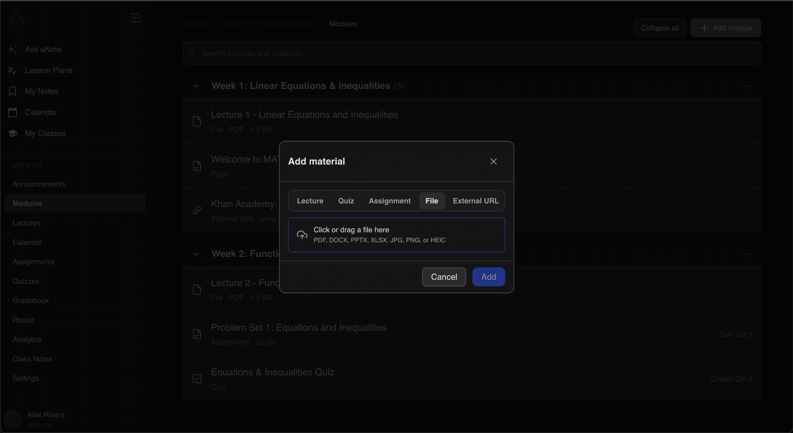This screenshot has width=793, height=433.
Task: Open the course Roster
Action: [x=23, y=320]
